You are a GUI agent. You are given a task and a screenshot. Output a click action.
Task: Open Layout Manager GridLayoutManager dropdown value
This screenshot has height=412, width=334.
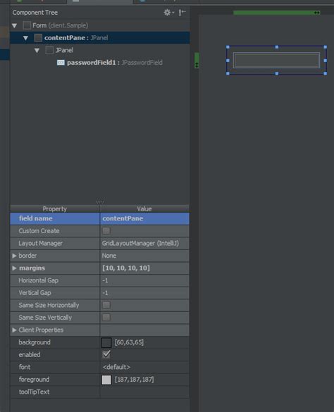tap(144, 243)
